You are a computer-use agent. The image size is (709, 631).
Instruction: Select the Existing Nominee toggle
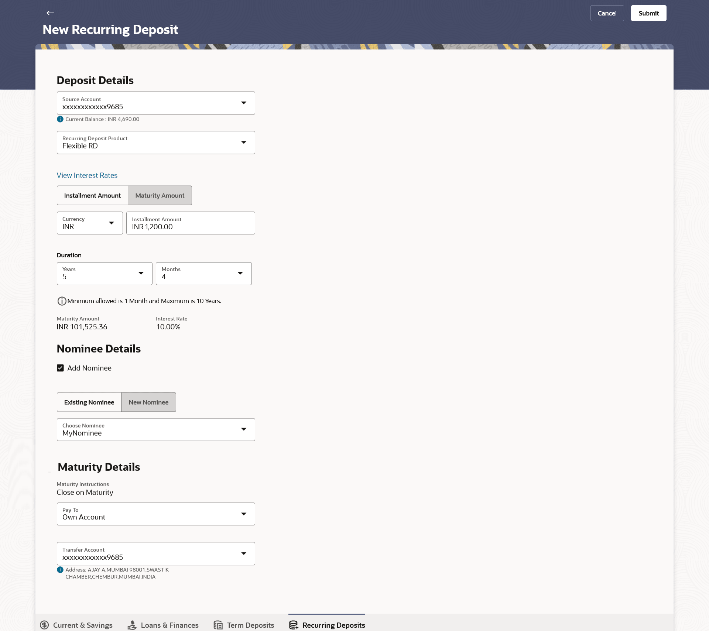pyautogui.click(x=89, y=402)
